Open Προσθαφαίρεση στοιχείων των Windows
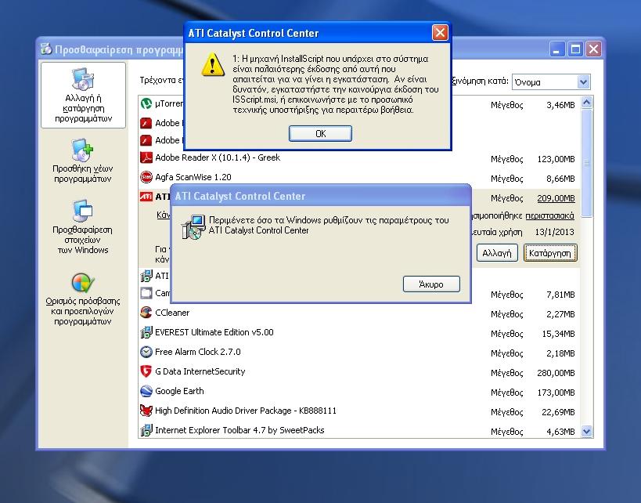Screen dimensions: 641x503 coord(83,227)
